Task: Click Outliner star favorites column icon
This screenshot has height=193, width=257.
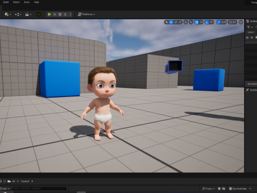Action: click(x=252, y=38)
